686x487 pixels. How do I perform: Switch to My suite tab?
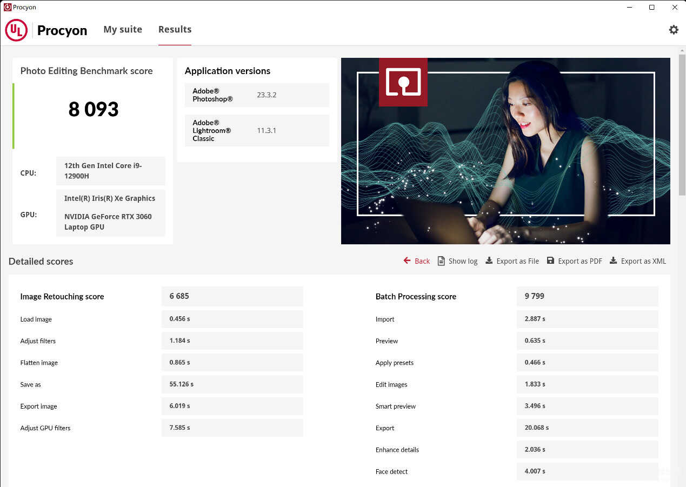click(x=123, y=30)
